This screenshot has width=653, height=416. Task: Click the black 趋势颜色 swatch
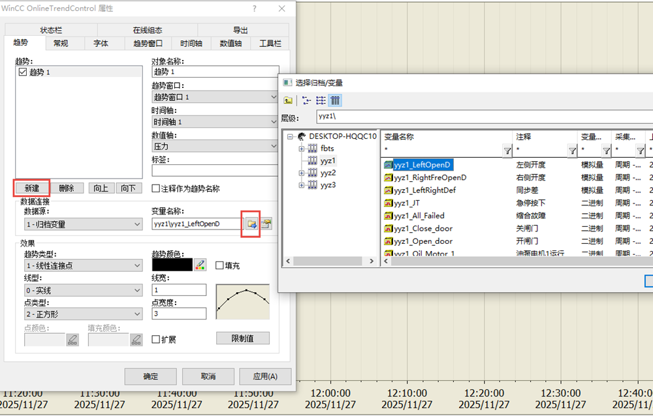click(172, 265)
